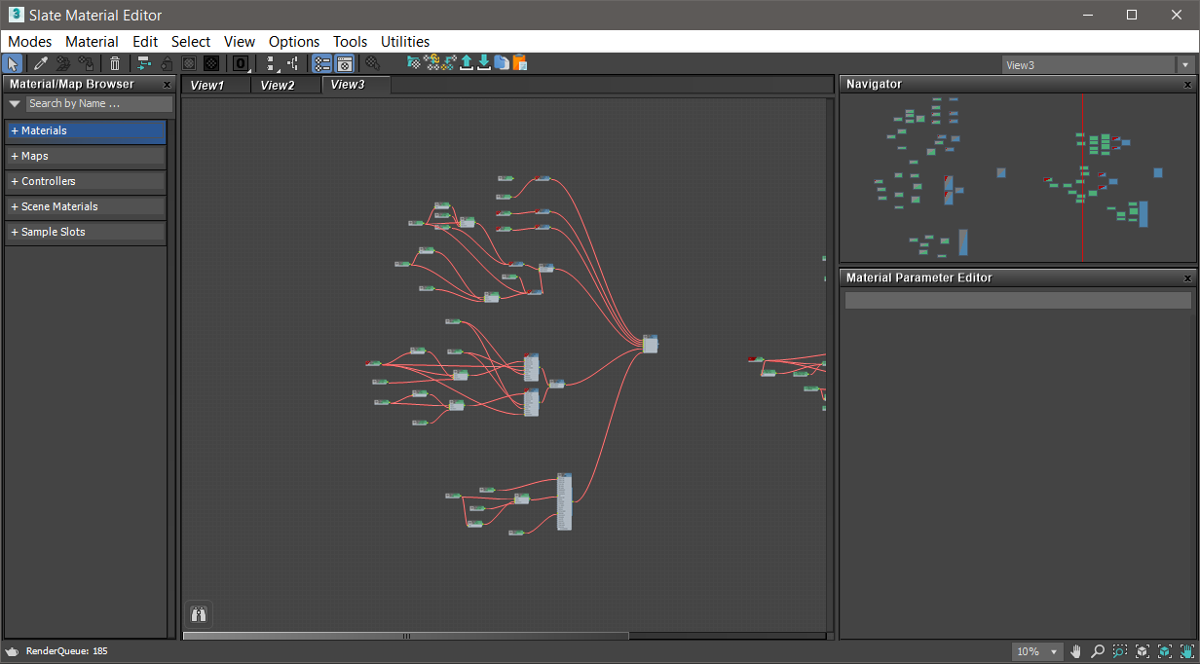Click the Pan hand tool in status bar
This screenshot has width=1200, height=664.
[x=1076, y=651]
